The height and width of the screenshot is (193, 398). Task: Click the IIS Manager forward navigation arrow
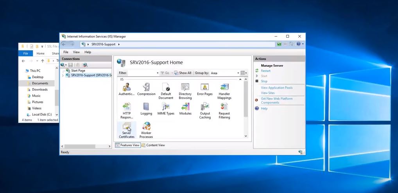click(x=72, y=44)
